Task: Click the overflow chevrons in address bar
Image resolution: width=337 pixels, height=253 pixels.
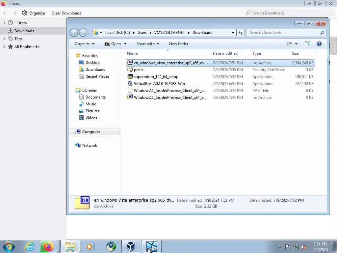Action: [x=101, y=33]
